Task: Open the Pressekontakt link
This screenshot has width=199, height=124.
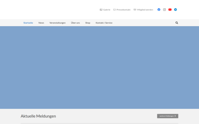Action: [x=123, y=10]
